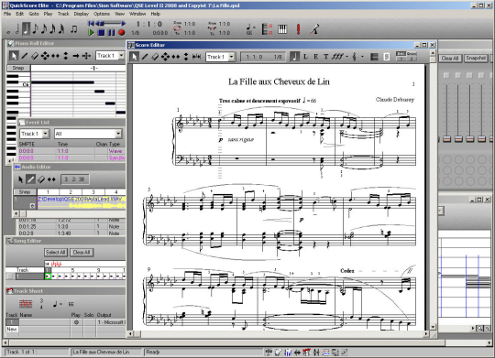The height and width of the screenshot is (358, 495).
Task: Select the eraser tool in the Piano Roll Editor
Action: click(x=35, y=56)
